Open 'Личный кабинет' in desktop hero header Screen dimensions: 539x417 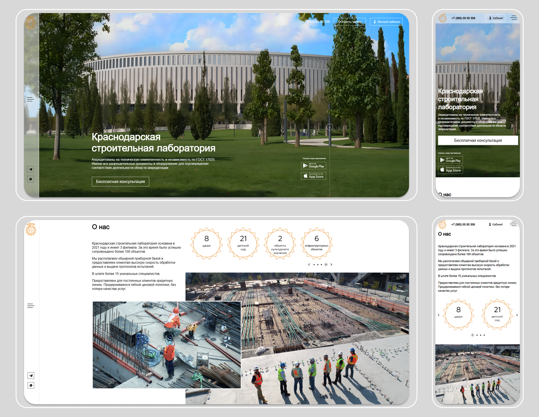pos(386,22)
